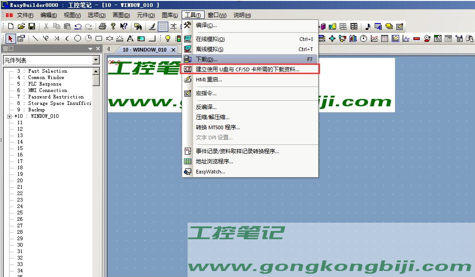Switch to the 10 - WINDOW_010 tab
Image resolution: width=475 pixels, height=277 pixels.
point(144,50)
